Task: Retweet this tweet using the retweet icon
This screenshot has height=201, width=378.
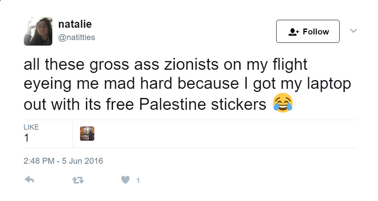Action: click(78, 180)
